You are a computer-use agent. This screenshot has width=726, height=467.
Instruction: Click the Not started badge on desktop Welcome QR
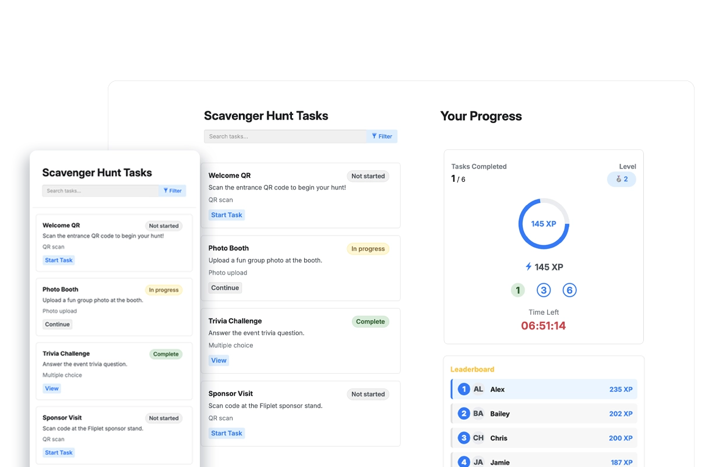coord(368,176)
